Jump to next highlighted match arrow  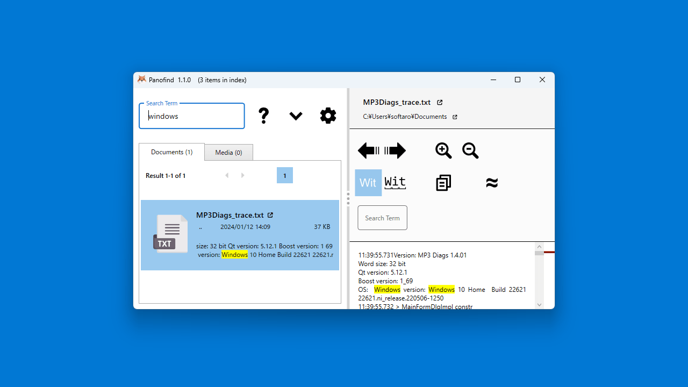tap(395, 150)
